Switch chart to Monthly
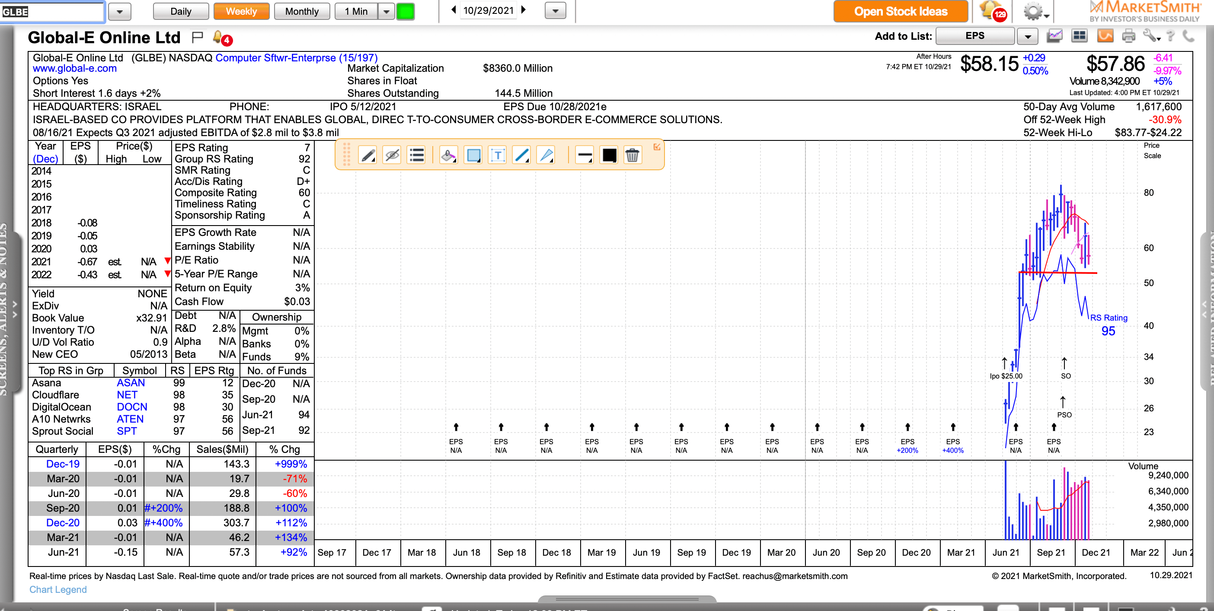Screen dimensions: 1214x611 [302, 11]
